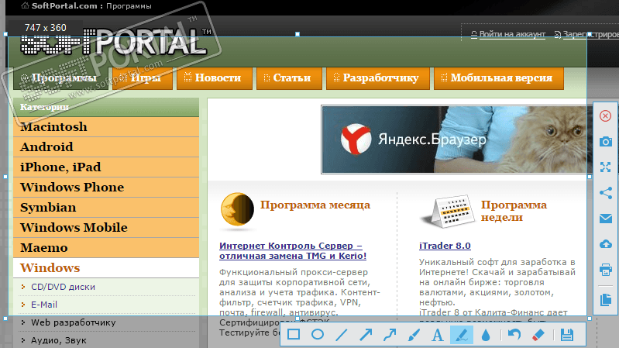Share the screenshot via share icon

click(606, 193)
